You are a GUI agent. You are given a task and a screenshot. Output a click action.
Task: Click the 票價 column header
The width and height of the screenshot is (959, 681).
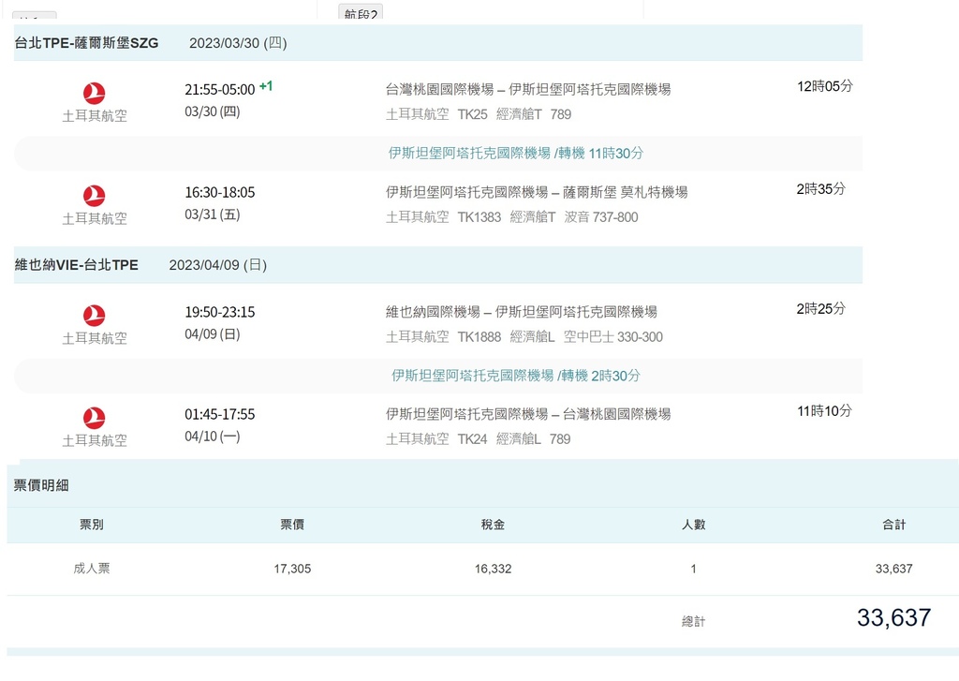click(x=292, y=525)
